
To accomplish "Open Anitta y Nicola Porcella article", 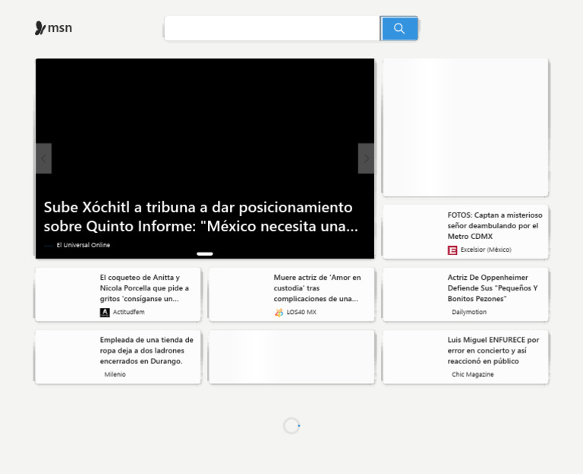I will (x=144, y=288).
